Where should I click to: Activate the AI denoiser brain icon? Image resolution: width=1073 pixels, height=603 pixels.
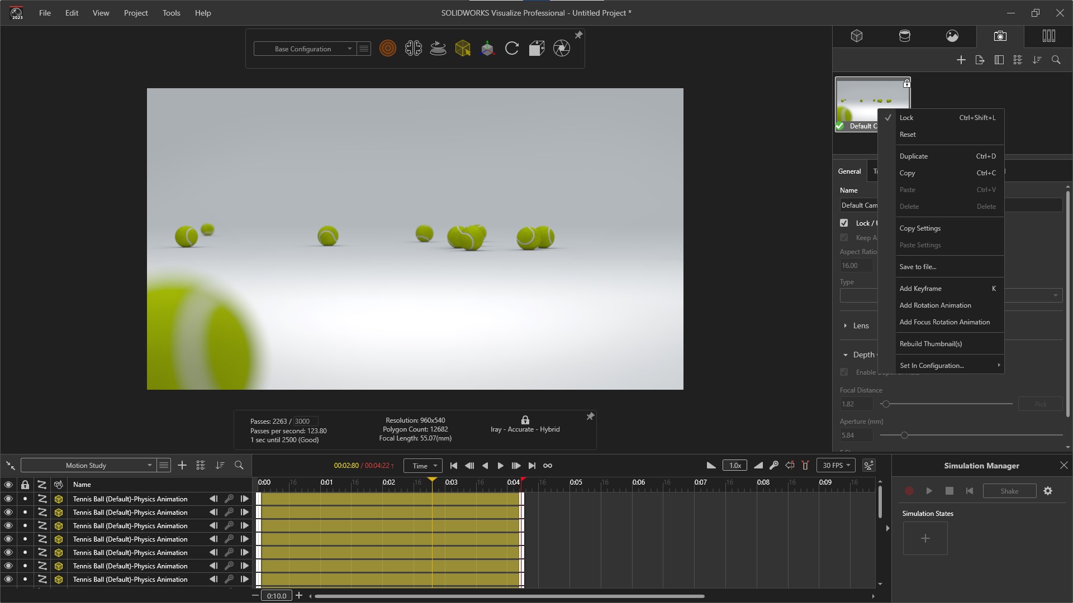tap(414, 49)
